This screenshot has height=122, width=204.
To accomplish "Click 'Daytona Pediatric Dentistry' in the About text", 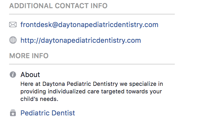I will [x=80, y=84].
